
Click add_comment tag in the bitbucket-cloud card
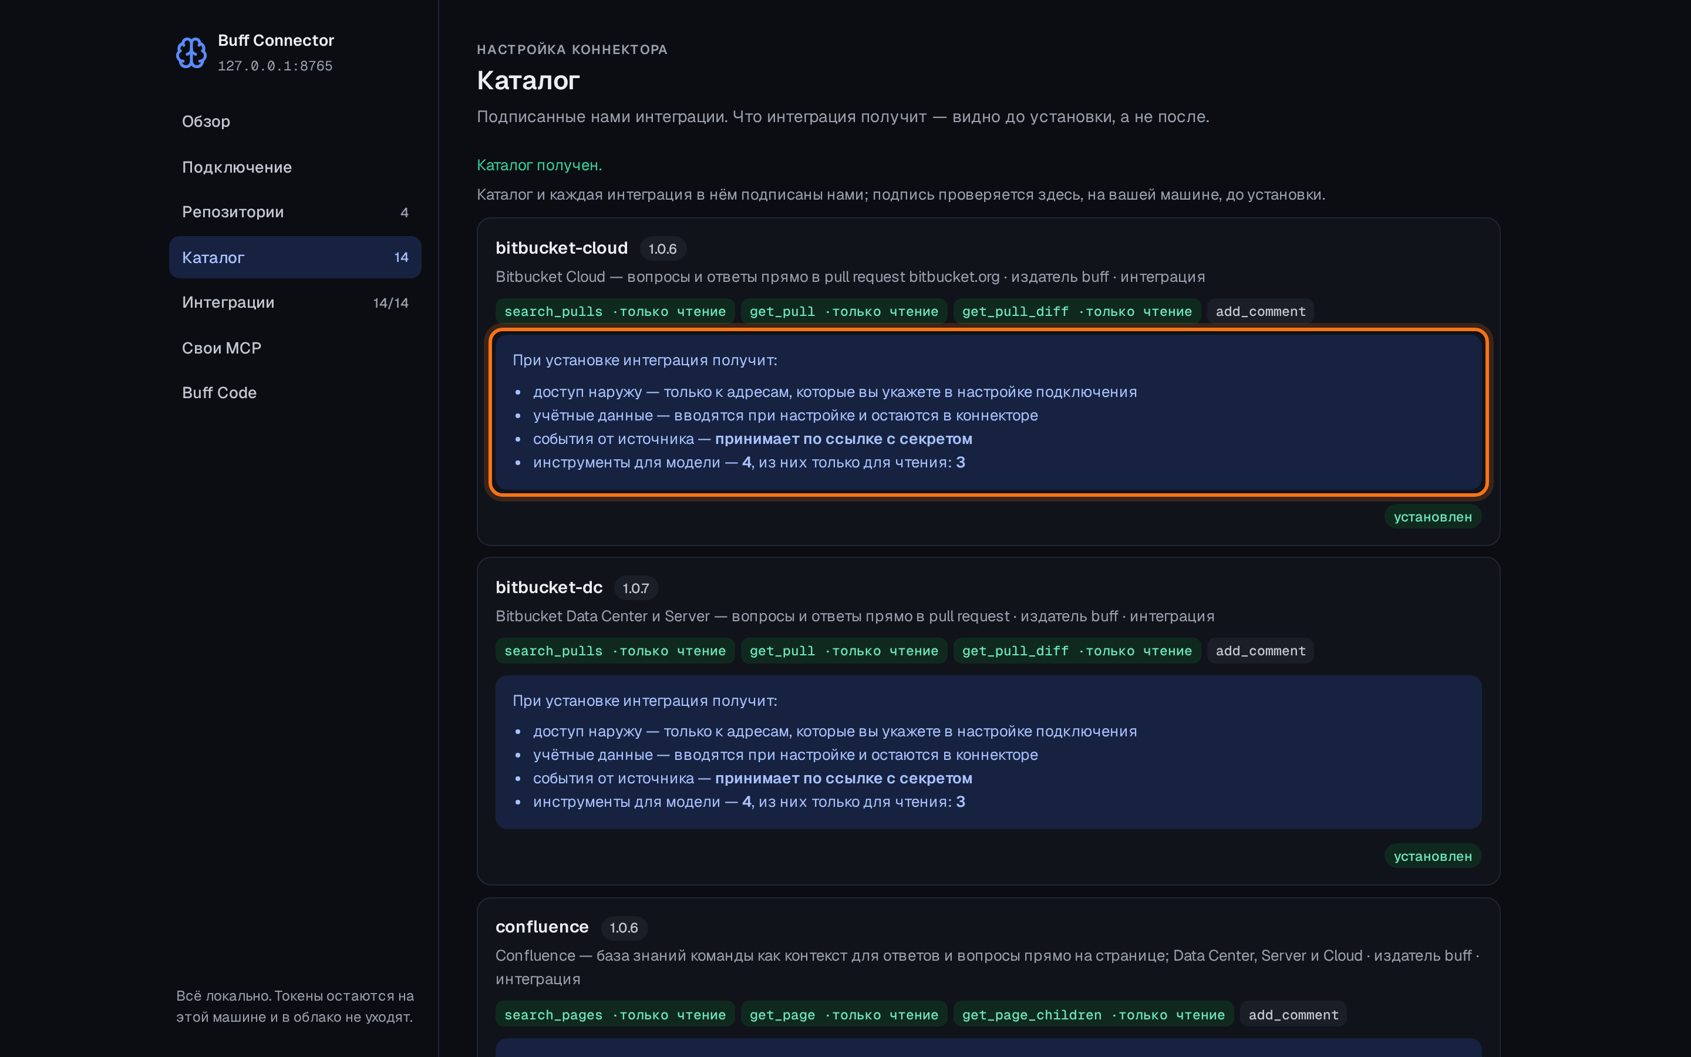click(x=1260, y=312)
